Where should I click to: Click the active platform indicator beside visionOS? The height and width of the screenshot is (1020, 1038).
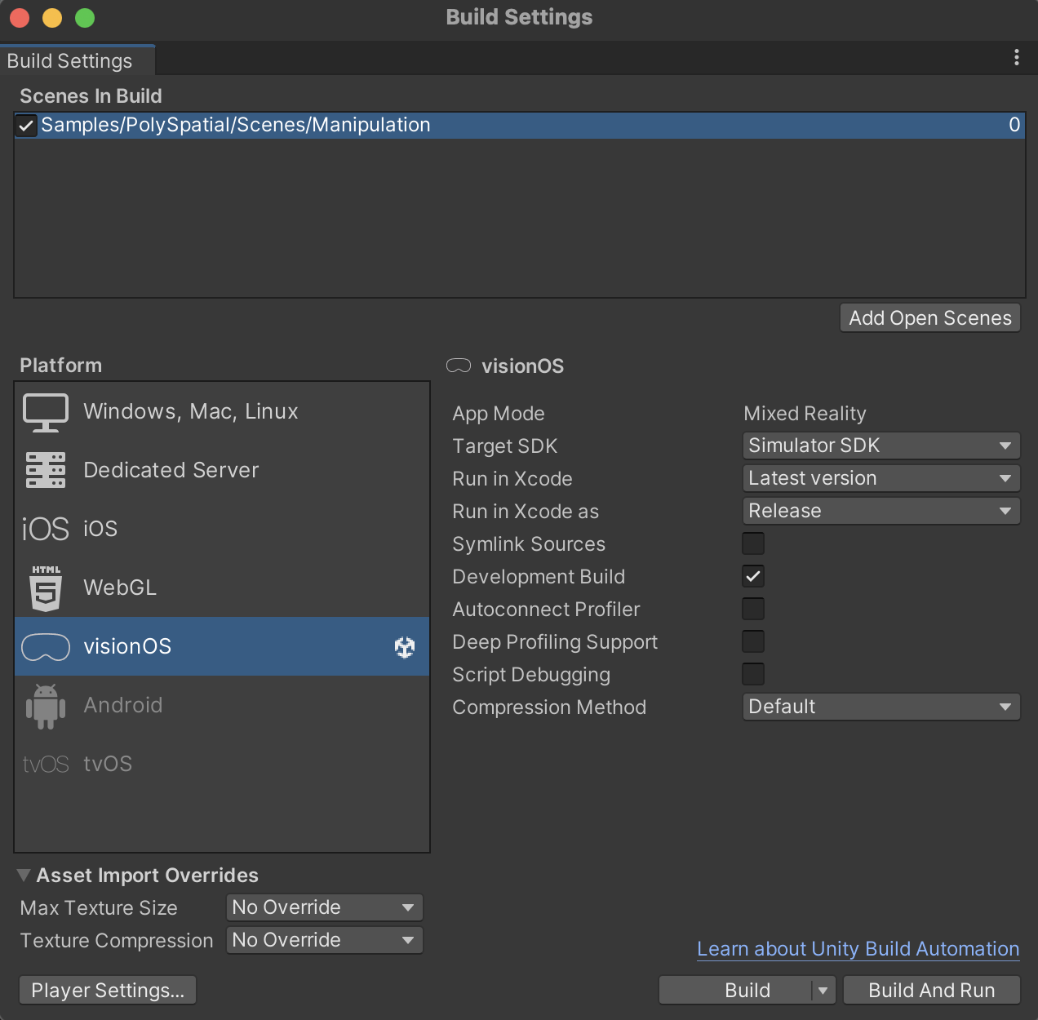403,646
